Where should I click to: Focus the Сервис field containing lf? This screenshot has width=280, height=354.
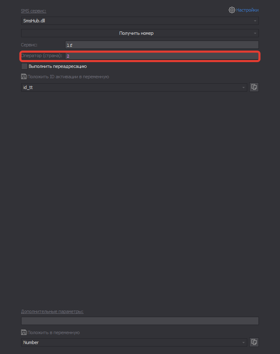tap(162, 45)
